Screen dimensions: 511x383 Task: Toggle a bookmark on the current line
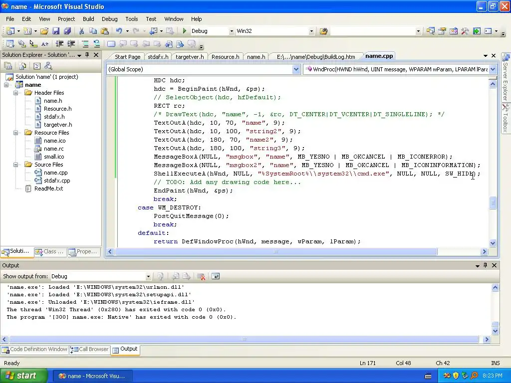pyautogui.click(x=111, y=44)
